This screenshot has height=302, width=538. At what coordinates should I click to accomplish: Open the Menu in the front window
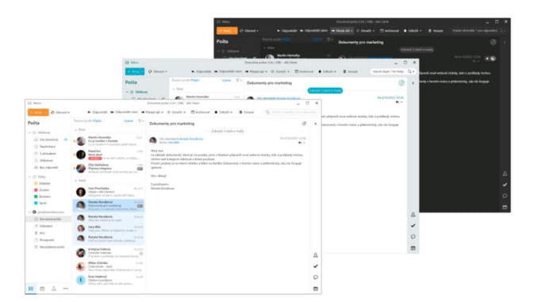click(x=35, y=103)
